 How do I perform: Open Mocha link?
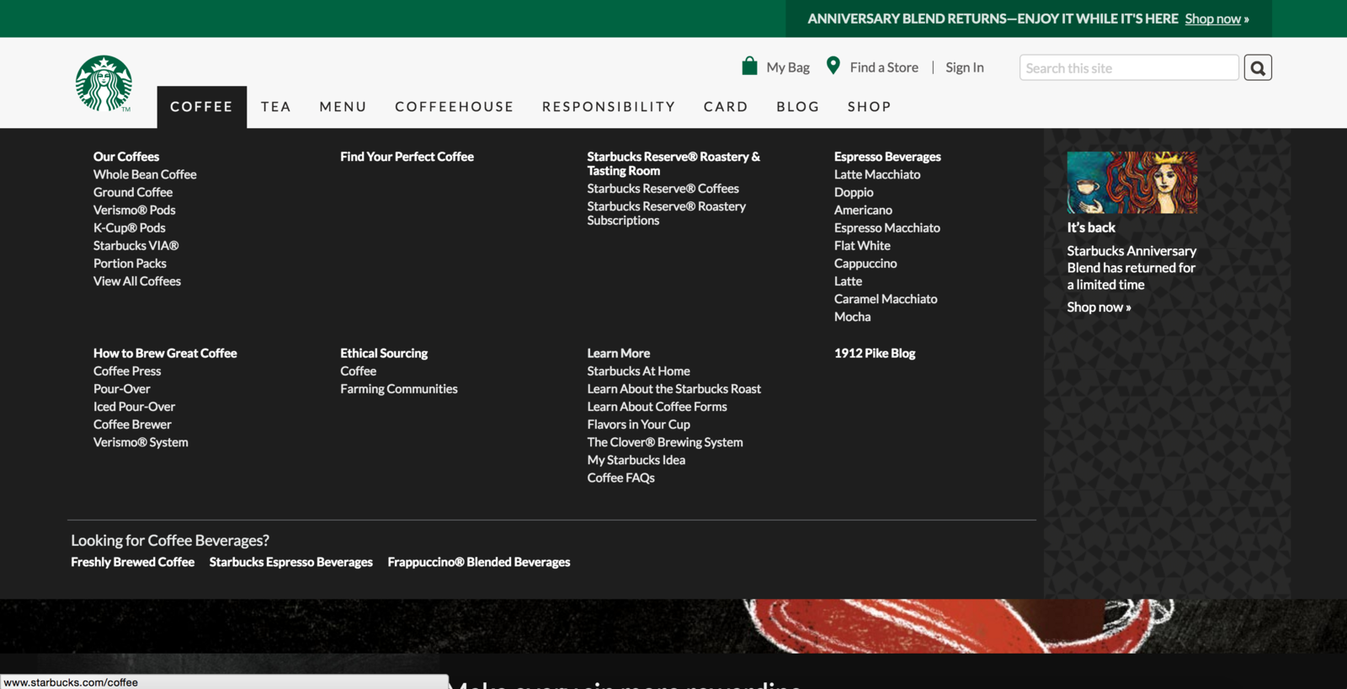pyautogui.click(x=853, y=317)
